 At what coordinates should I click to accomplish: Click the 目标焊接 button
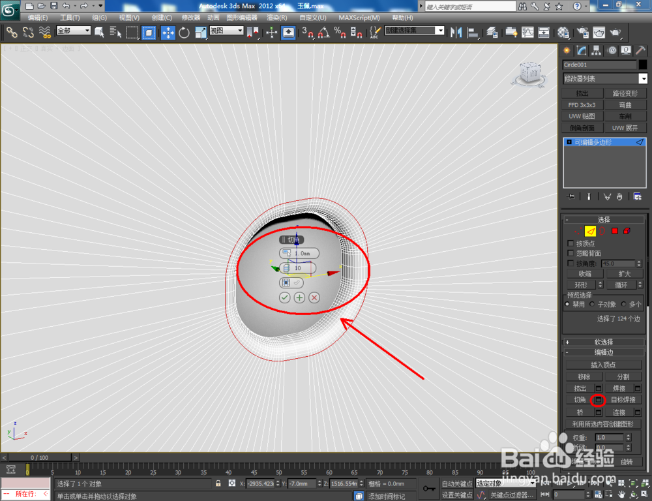(623, 400)
